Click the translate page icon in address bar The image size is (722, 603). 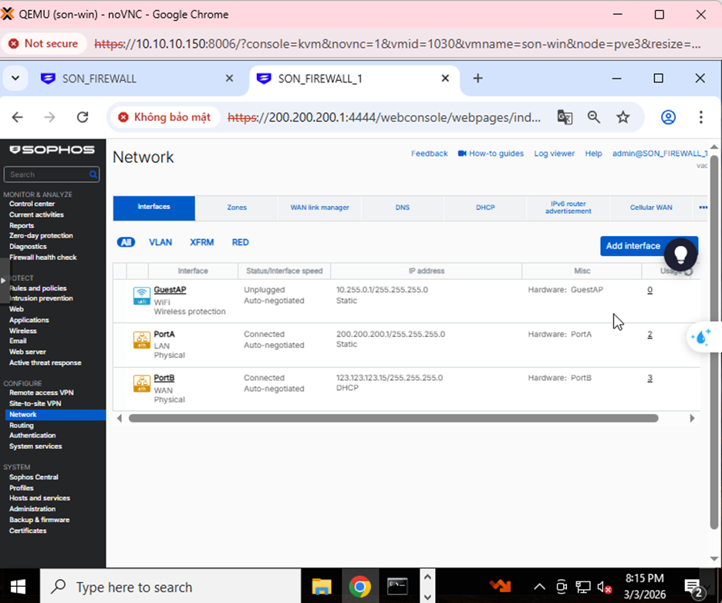point(565,117)
